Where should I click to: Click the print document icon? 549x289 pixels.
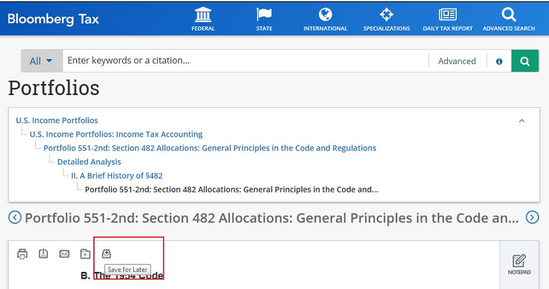click(23, 254)
